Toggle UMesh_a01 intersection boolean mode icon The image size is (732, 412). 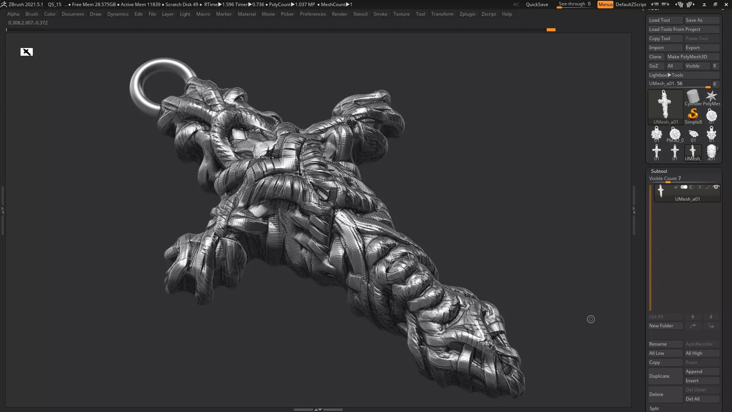tap(700, 187)
